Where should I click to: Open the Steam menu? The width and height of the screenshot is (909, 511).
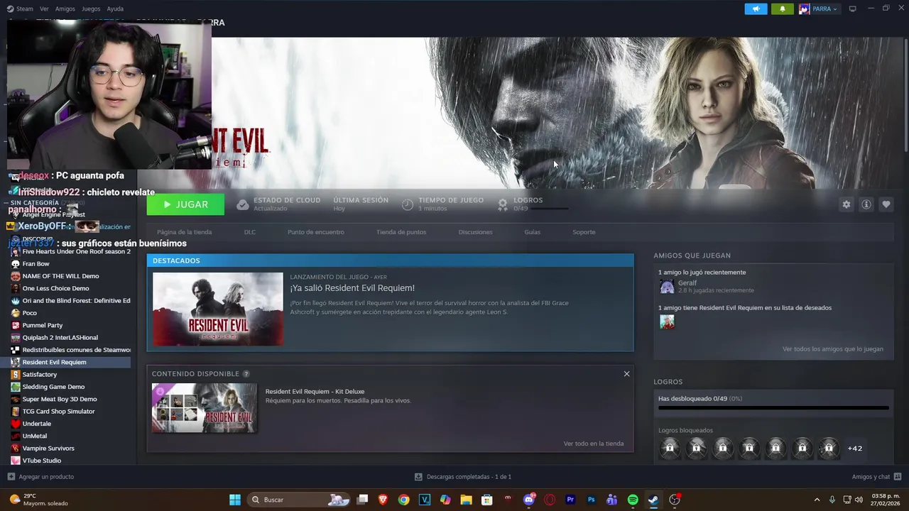coord(24,9)
